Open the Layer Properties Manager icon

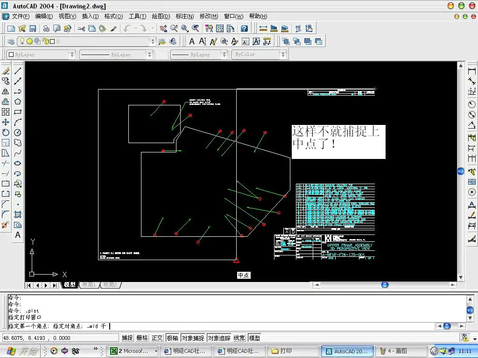[x=11, y=41]
